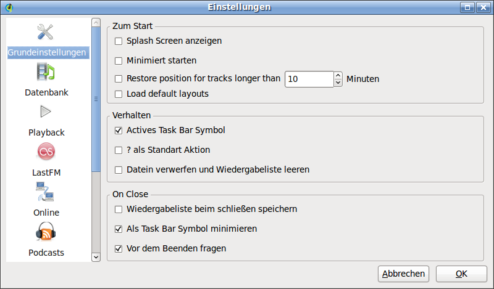Uncheck Vor dem Beenden fragen

tap(119, 249)
